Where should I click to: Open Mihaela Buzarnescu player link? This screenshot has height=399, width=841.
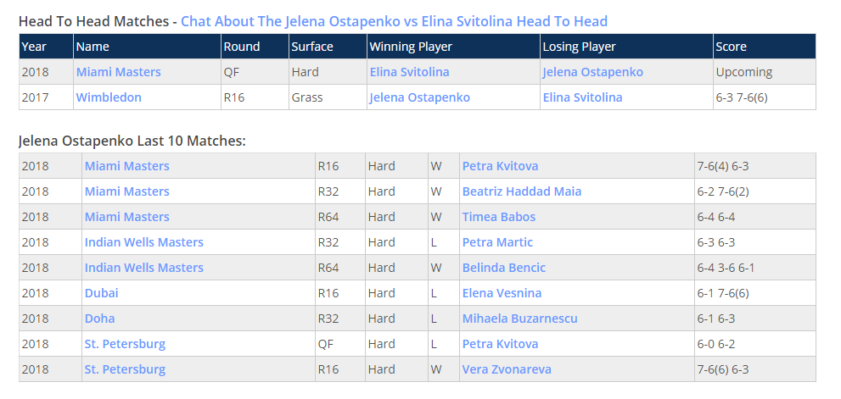[519, 319]
